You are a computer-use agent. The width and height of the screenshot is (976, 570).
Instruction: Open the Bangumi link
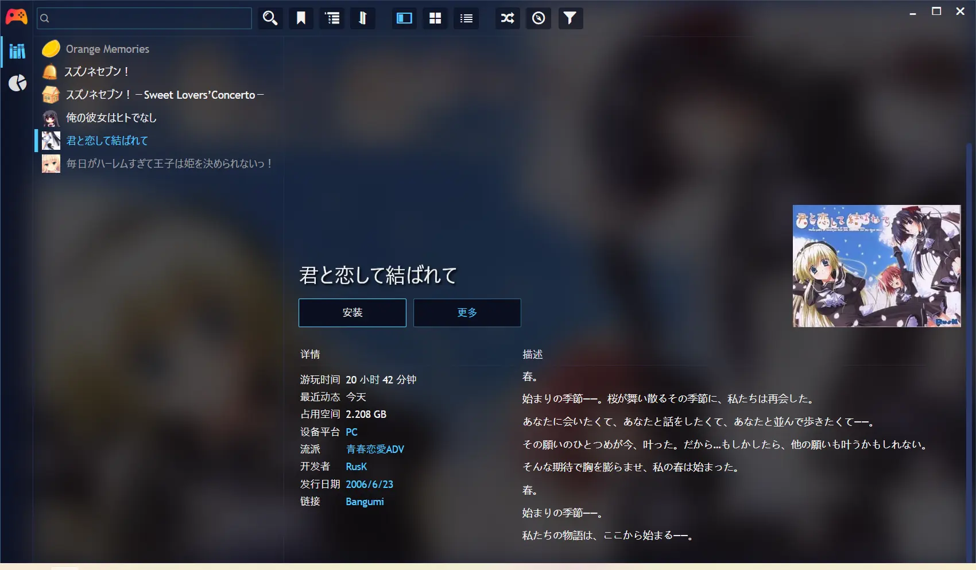[x=365, y=502]
